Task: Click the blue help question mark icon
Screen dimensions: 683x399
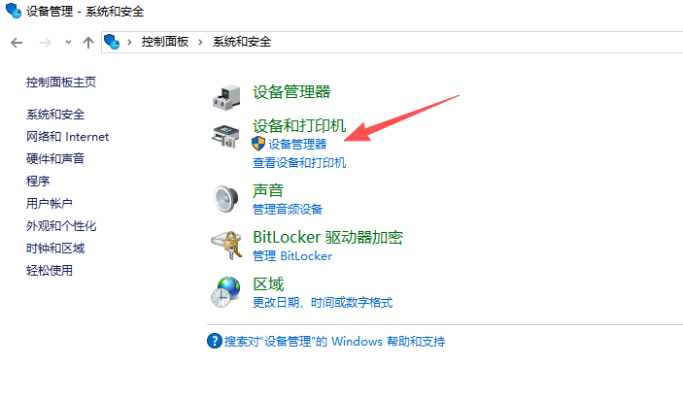Action: [215, 341]
